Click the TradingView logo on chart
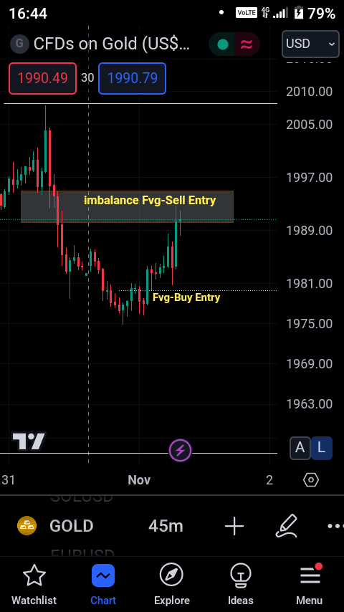This screenshot has width=344, height=612. (29, 441)
